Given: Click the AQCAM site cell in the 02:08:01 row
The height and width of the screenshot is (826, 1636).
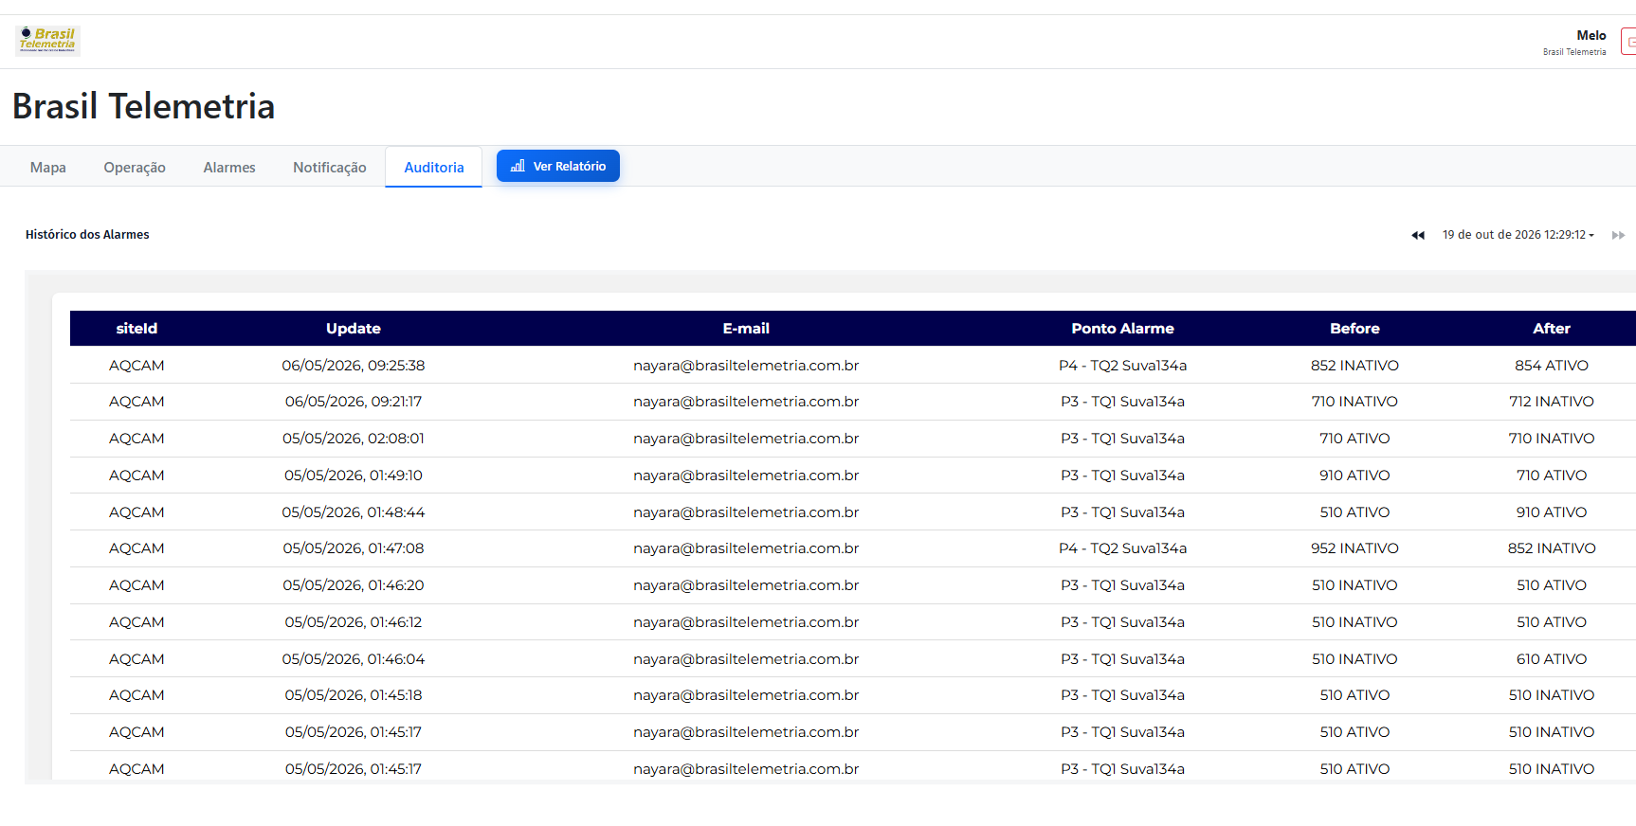Looking at the screenshot, I should pos(136,439).
